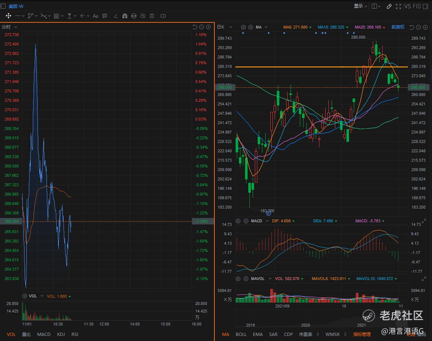Viewport: 432px width, 341px height.
Task: Click the 美团-W stock name
Action: tap(16, 6)
